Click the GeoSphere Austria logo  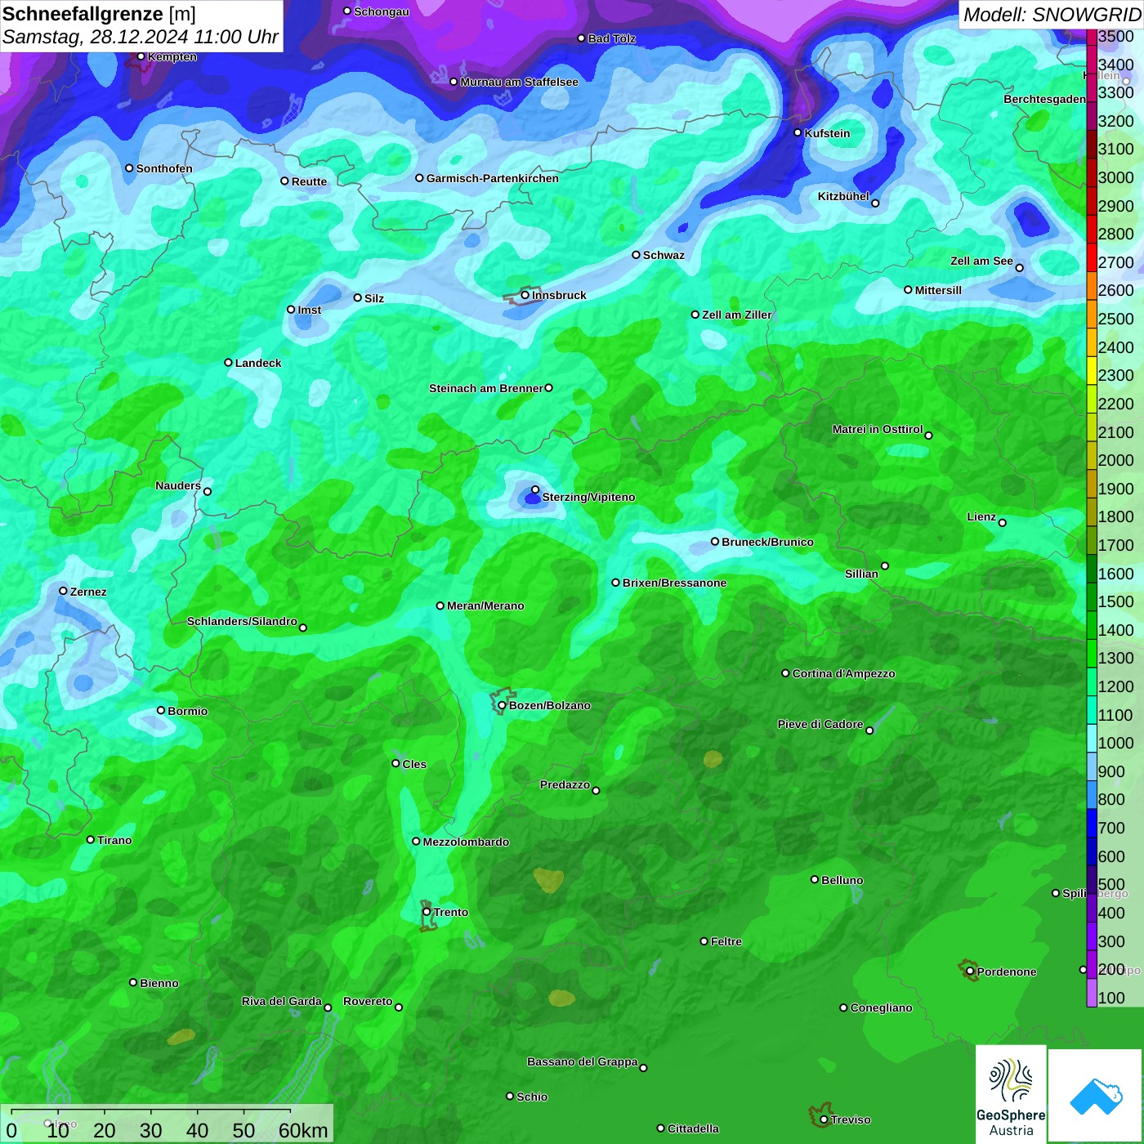pos(1011,1094)
